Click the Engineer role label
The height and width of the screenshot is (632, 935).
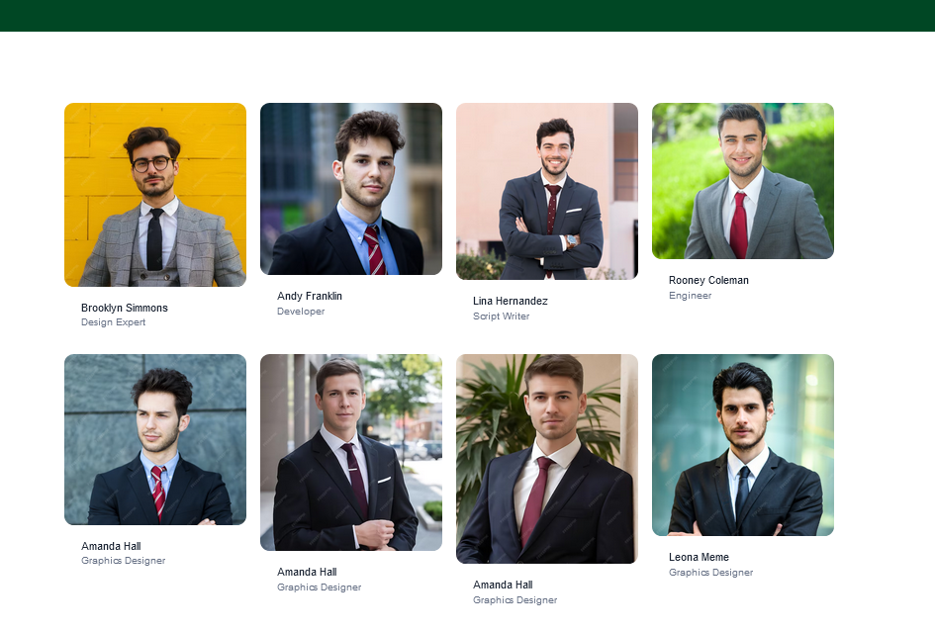pyautogui.click(x=691, y=295)
